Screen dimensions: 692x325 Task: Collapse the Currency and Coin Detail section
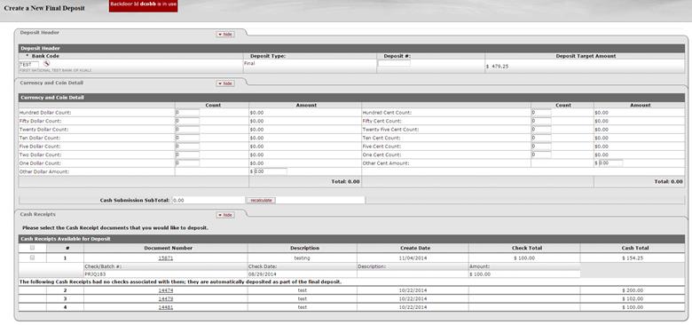point(225,83)
